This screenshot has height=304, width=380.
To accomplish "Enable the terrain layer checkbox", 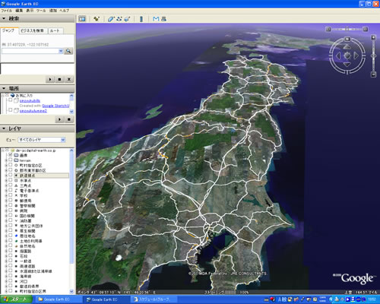I will [x=11, y=160].
